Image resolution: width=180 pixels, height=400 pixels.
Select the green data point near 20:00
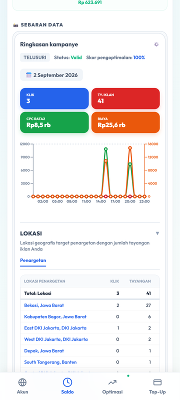point(130,164)
